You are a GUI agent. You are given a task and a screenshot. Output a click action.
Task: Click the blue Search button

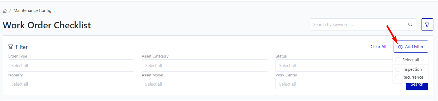tap(417, 86)
